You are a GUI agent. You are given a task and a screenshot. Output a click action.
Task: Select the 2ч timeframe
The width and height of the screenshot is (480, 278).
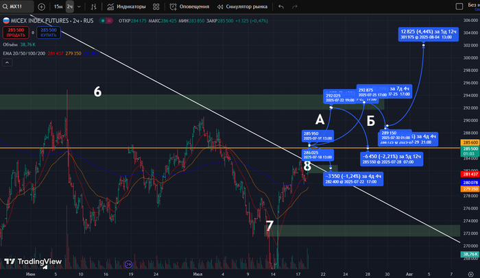(70, 6)
